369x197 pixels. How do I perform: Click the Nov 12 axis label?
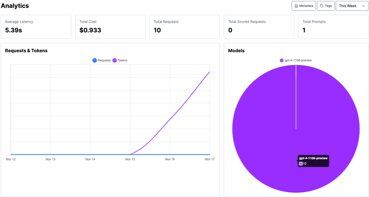[11, 159]
